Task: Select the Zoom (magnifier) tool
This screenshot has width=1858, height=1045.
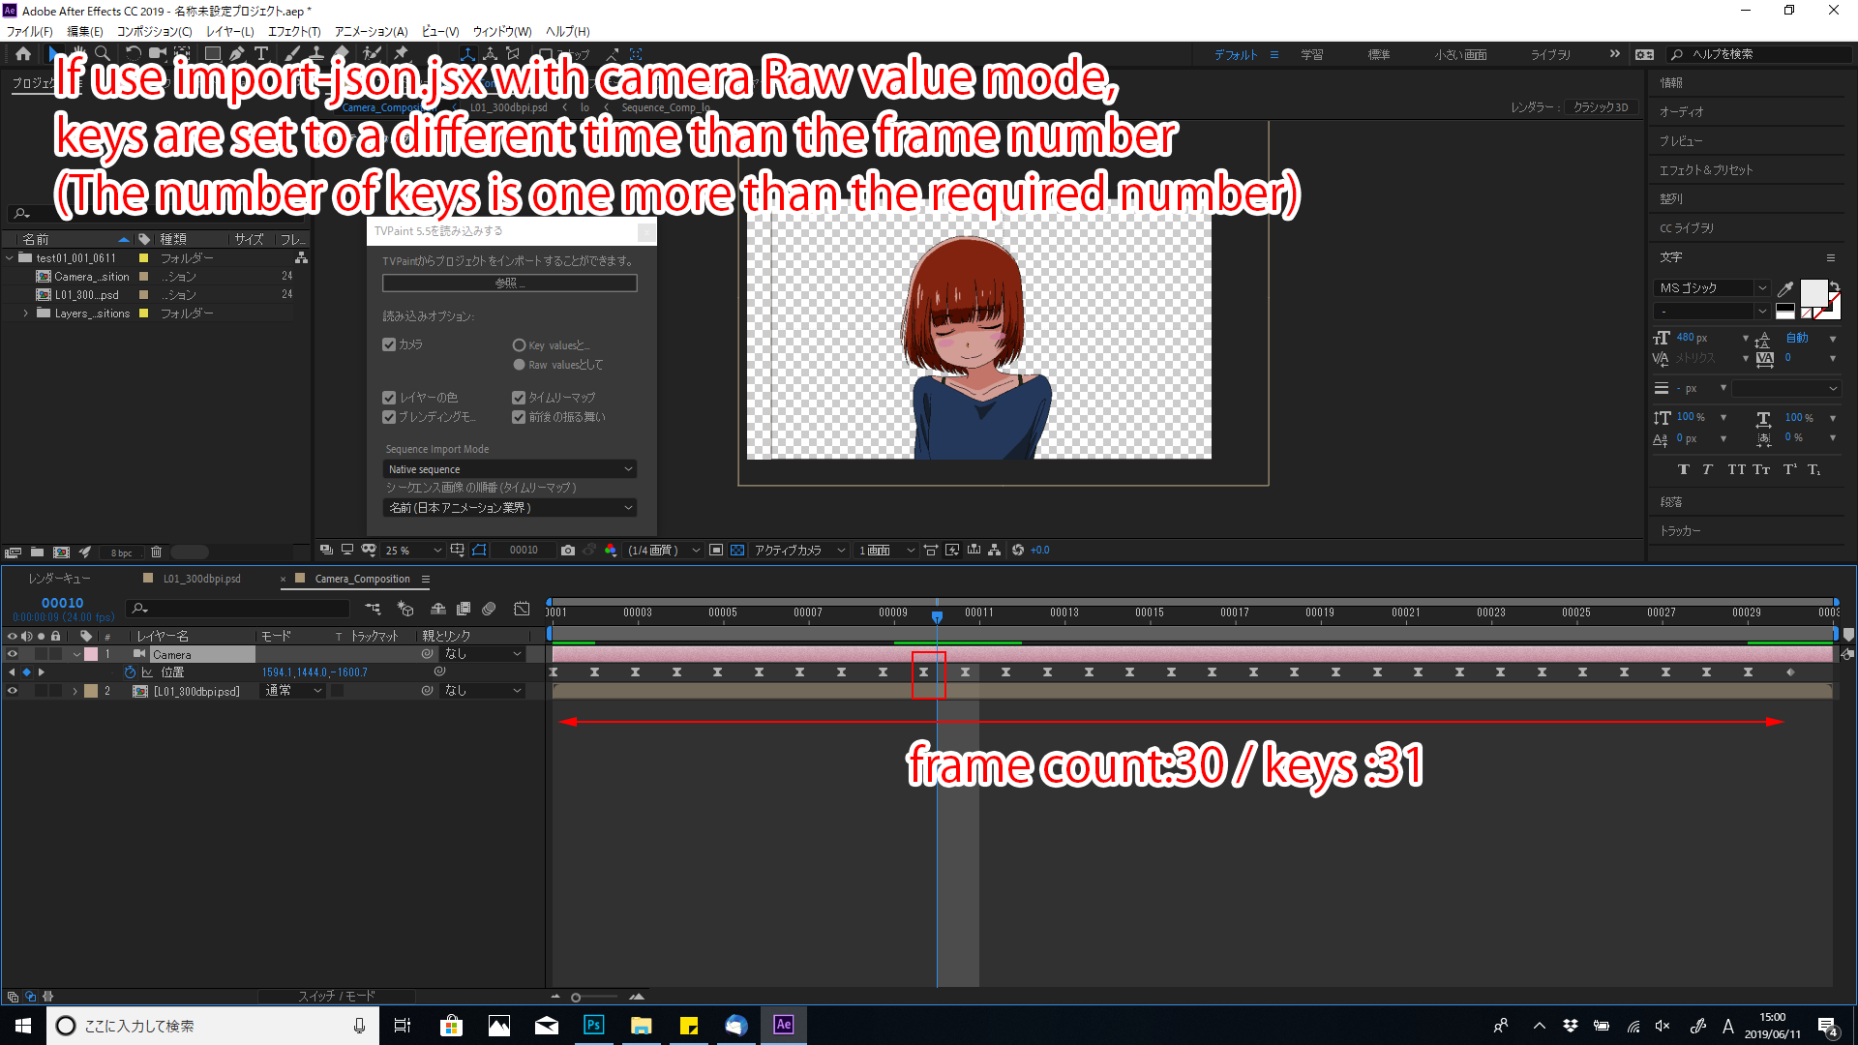Action: click(103, 54)
